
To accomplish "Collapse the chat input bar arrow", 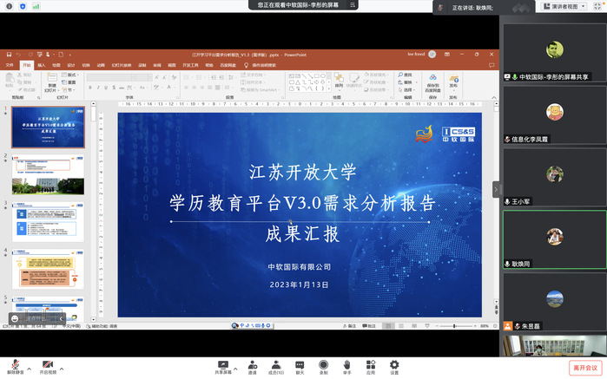I will 61,318.
